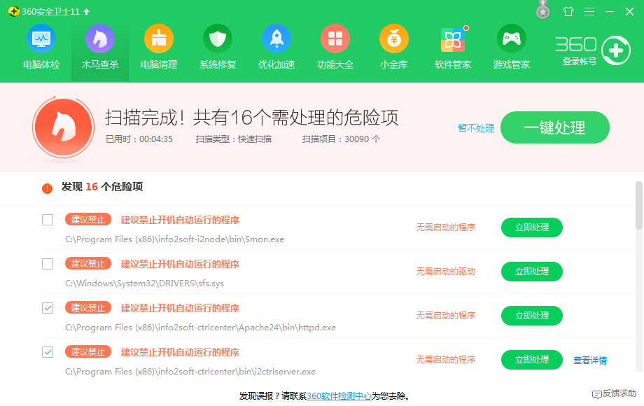Click the 360 登录帐号 login icon
The height and width of the screenshot is (406, 644).
pos(615,50)
